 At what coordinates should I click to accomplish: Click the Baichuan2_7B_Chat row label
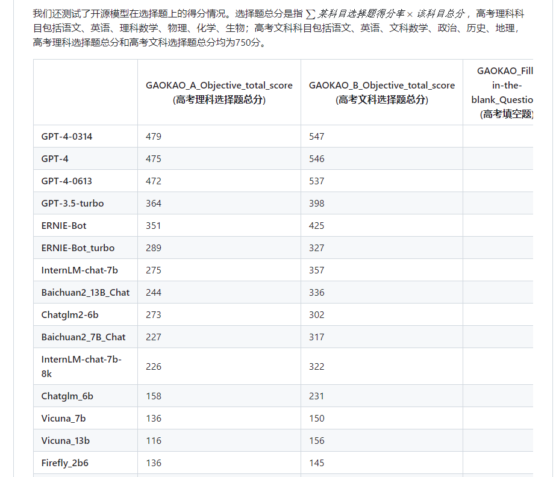coord(83,337)
